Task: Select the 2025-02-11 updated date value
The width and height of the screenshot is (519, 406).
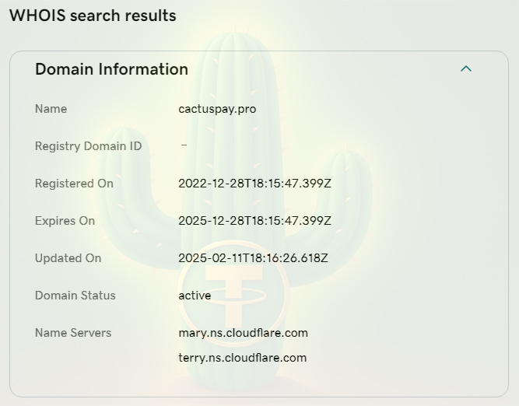Action: pos(253,258)
